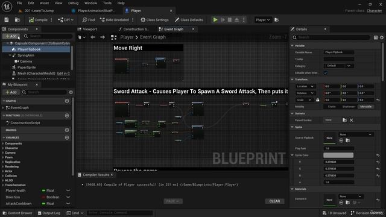Compile the Player blueprint
The image size is (386, 217).
[38, 20]
